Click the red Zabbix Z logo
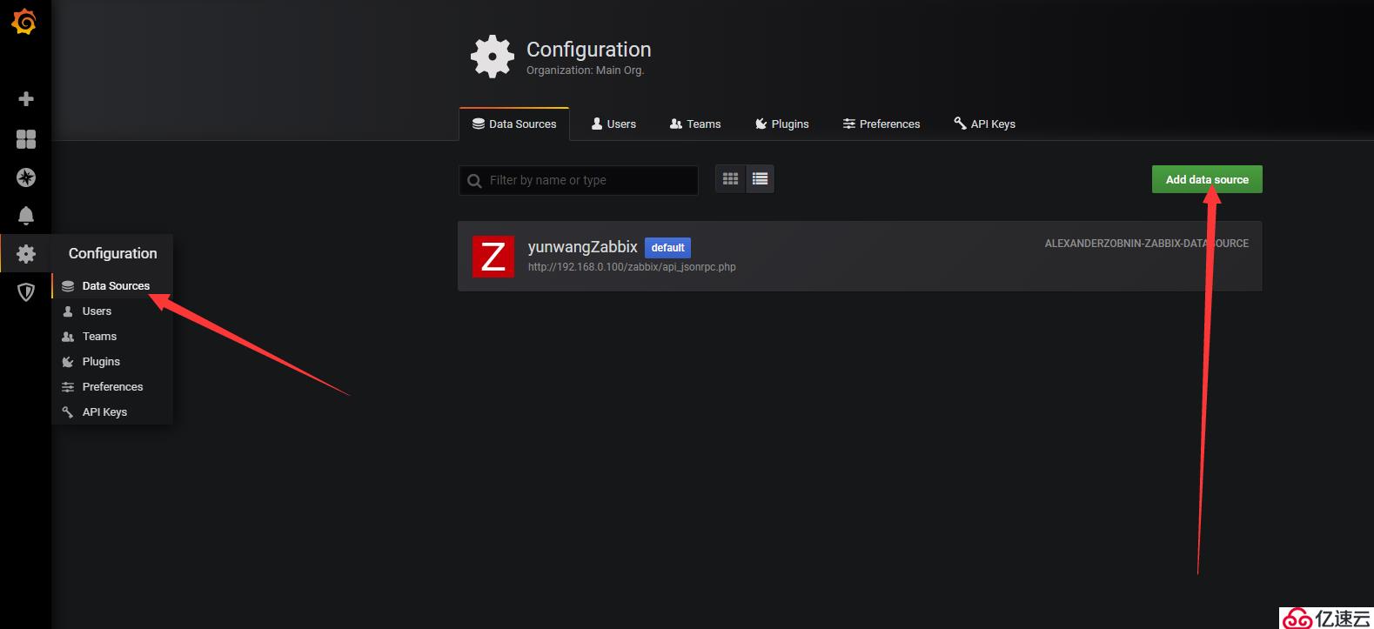 (493, 257)
